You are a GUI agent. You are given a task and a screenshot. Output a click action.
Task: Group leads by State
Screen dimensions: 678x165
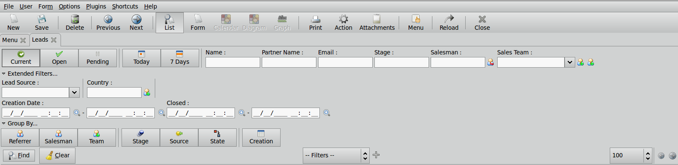tap(217, 137)
